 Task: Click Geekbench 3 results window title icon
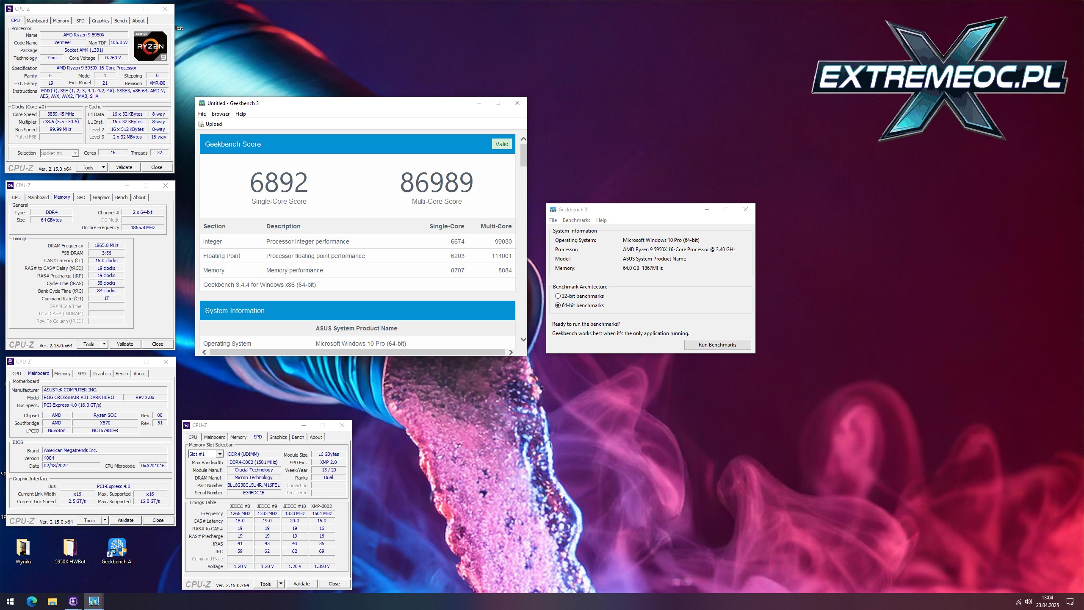pos(202,103)
